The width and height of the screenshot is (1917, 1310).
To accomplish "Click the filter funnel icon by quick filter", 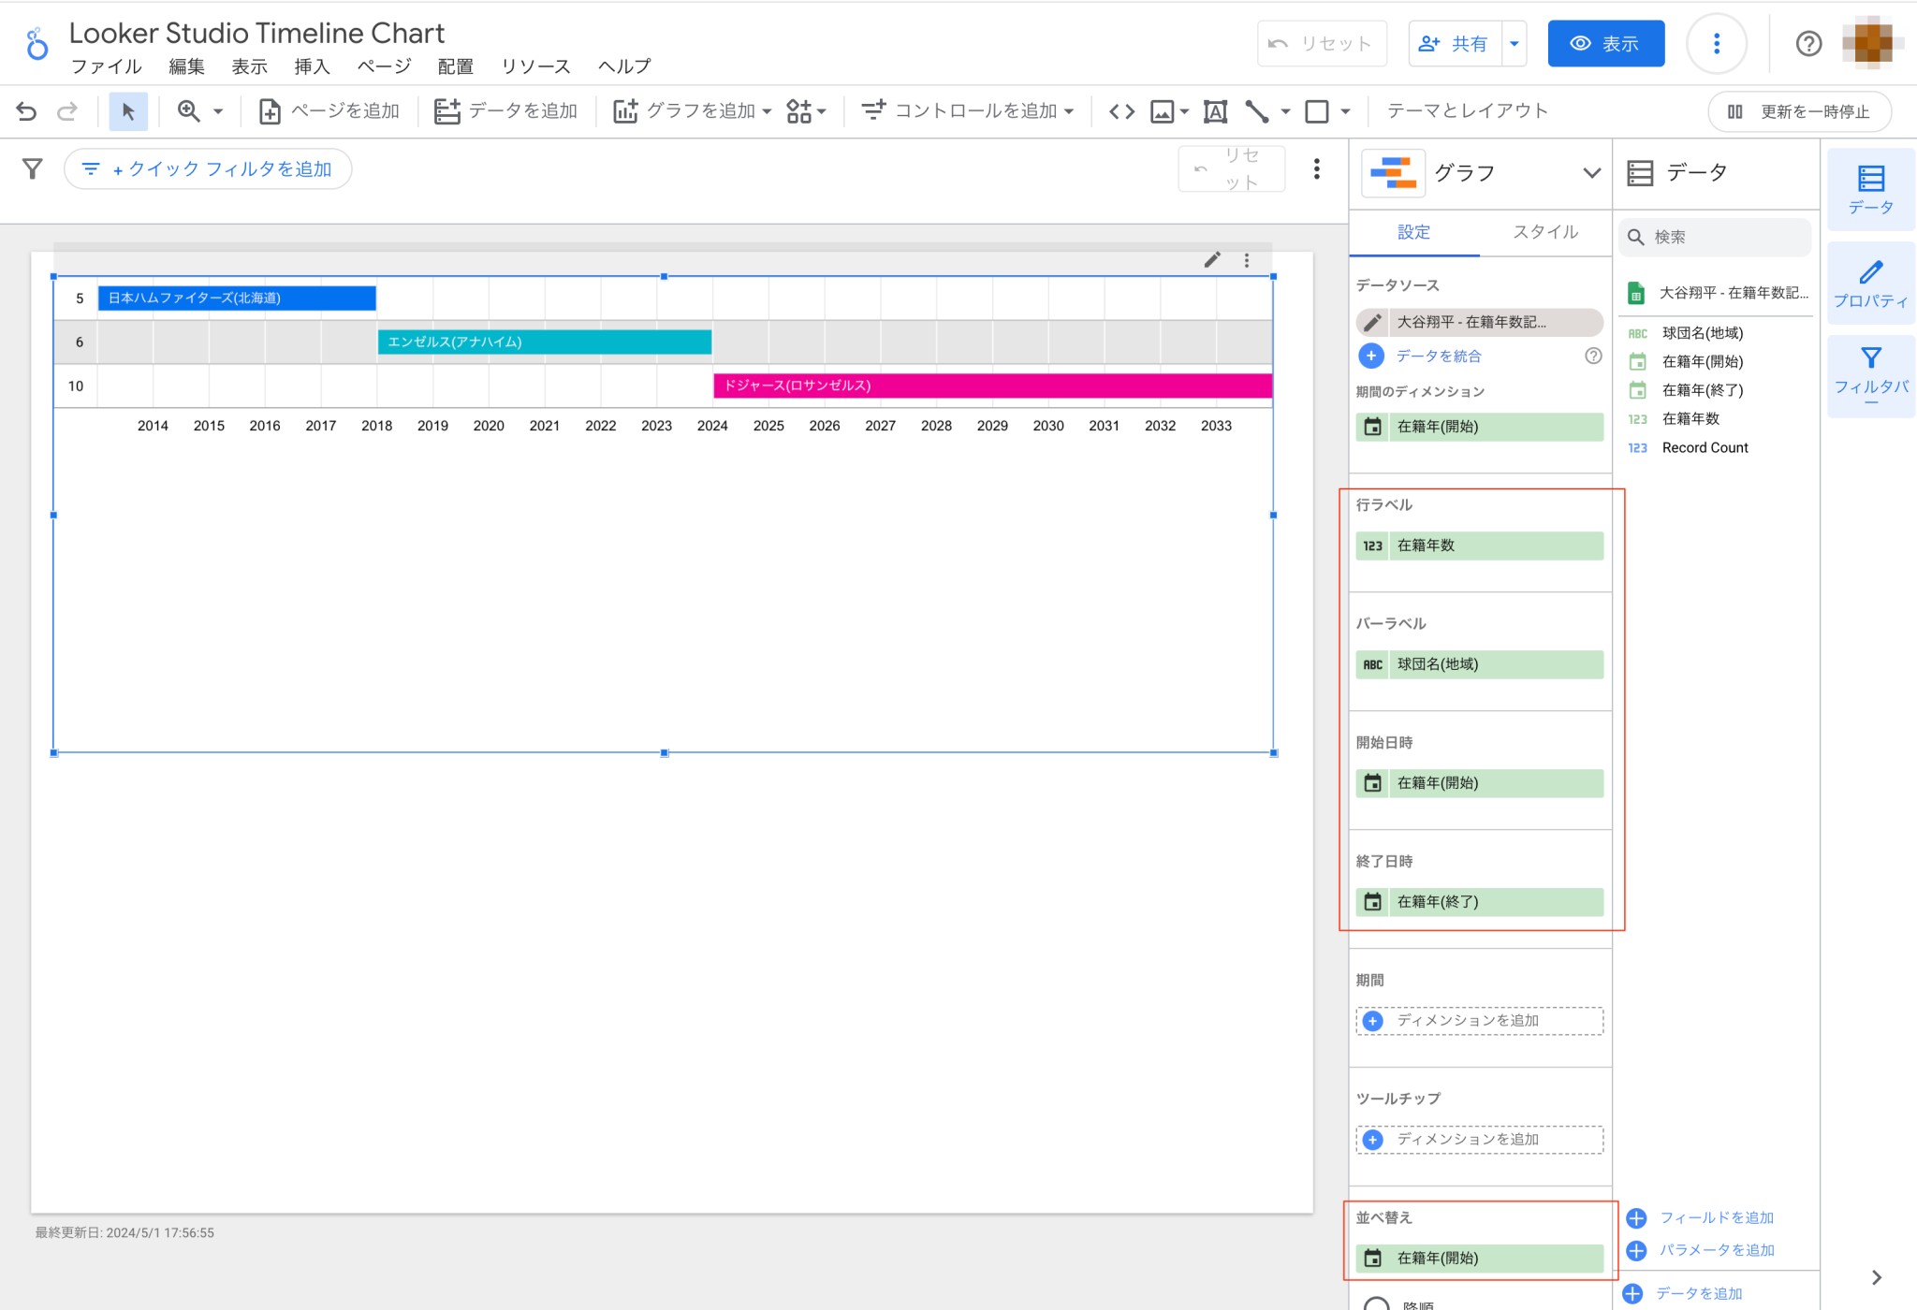I will pos(33,168).
